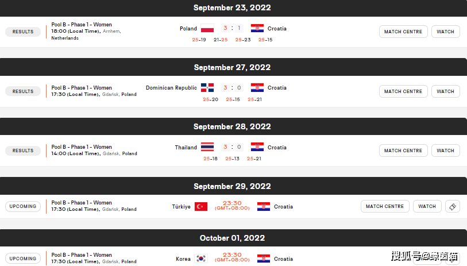
Task: Watch the Thailand vs Croatia match
Action: 446,151
